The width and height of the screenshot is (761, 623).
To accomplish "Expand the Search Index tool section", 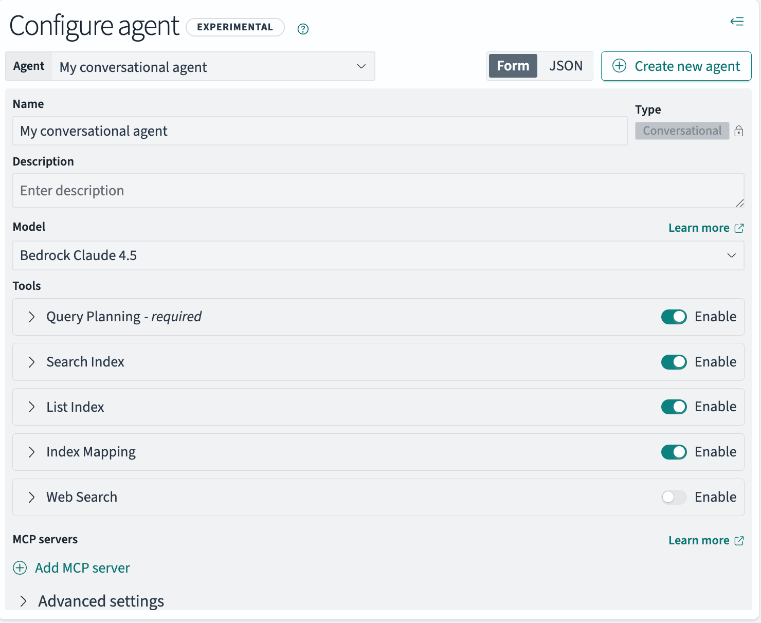I will [x=32, y=362].
